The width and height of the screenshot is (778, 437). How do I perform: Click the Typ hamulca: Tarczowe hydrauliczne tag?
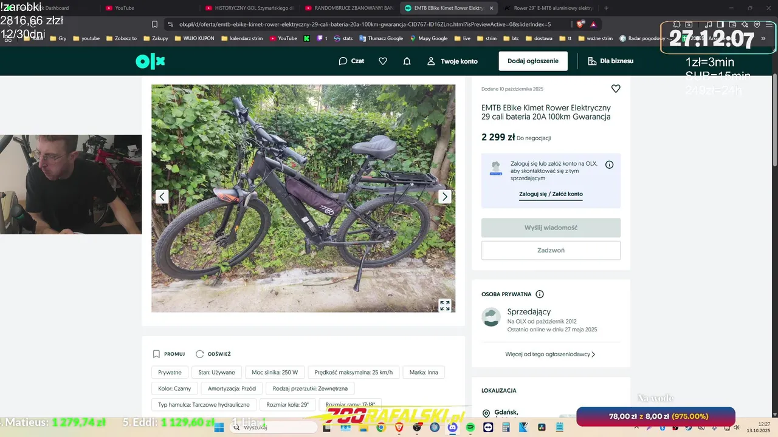coord(204,405)
